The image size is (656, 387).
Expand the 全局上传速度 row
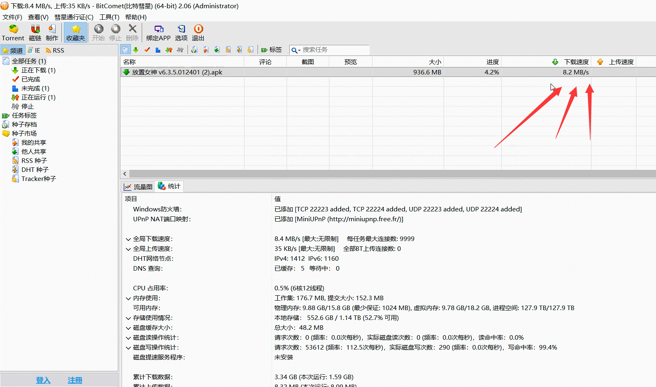(129, 249)
